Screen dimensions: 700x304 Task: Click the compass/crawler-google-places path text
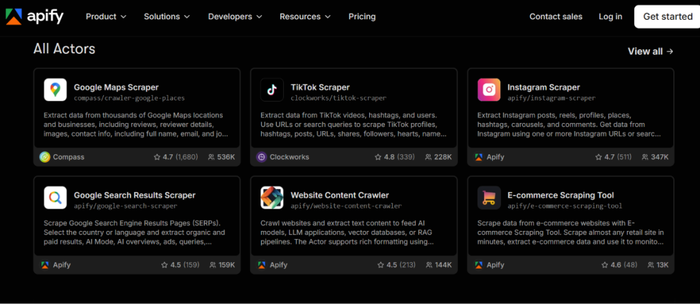[129, 98]
